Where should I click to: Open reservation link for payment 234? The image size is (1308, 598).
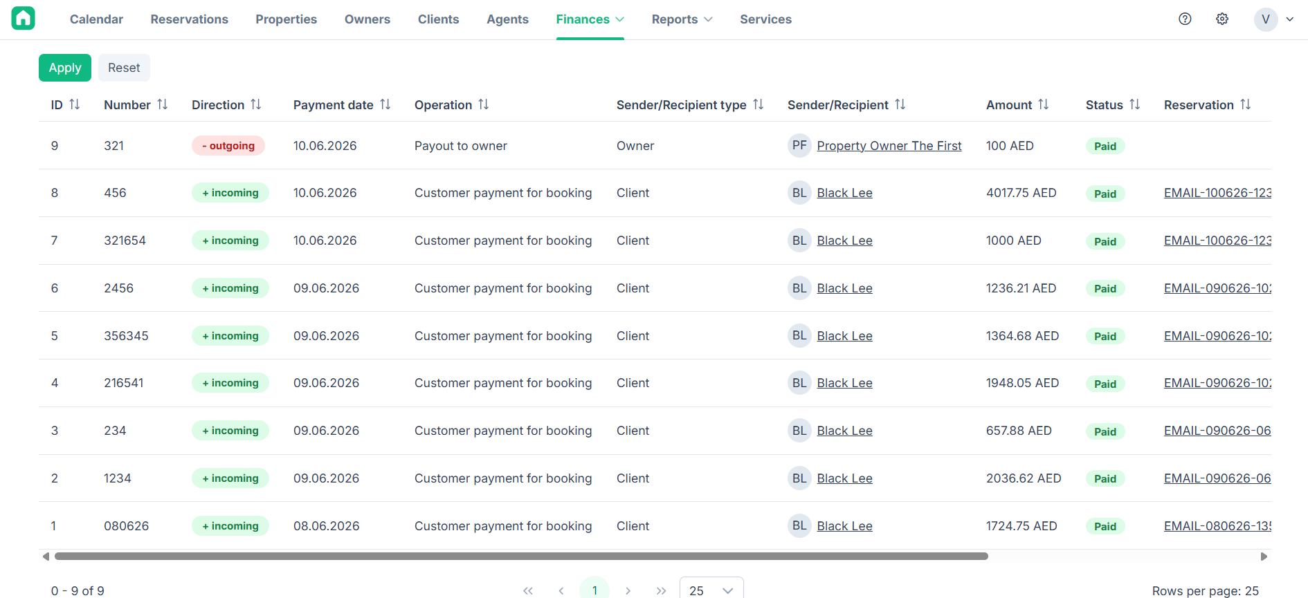tap(1217, 431)
